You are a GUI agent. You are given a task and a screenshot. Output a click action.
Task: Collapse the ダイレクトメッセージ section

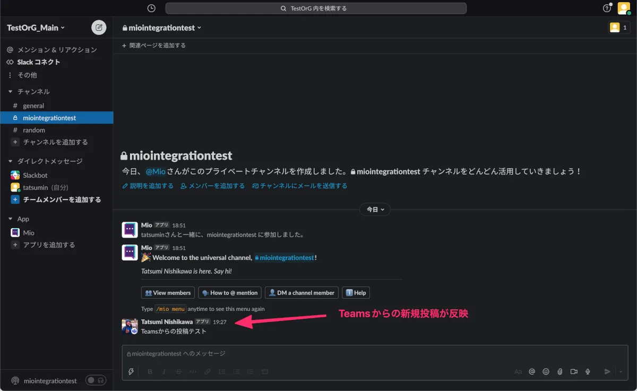tap(10, 161)
